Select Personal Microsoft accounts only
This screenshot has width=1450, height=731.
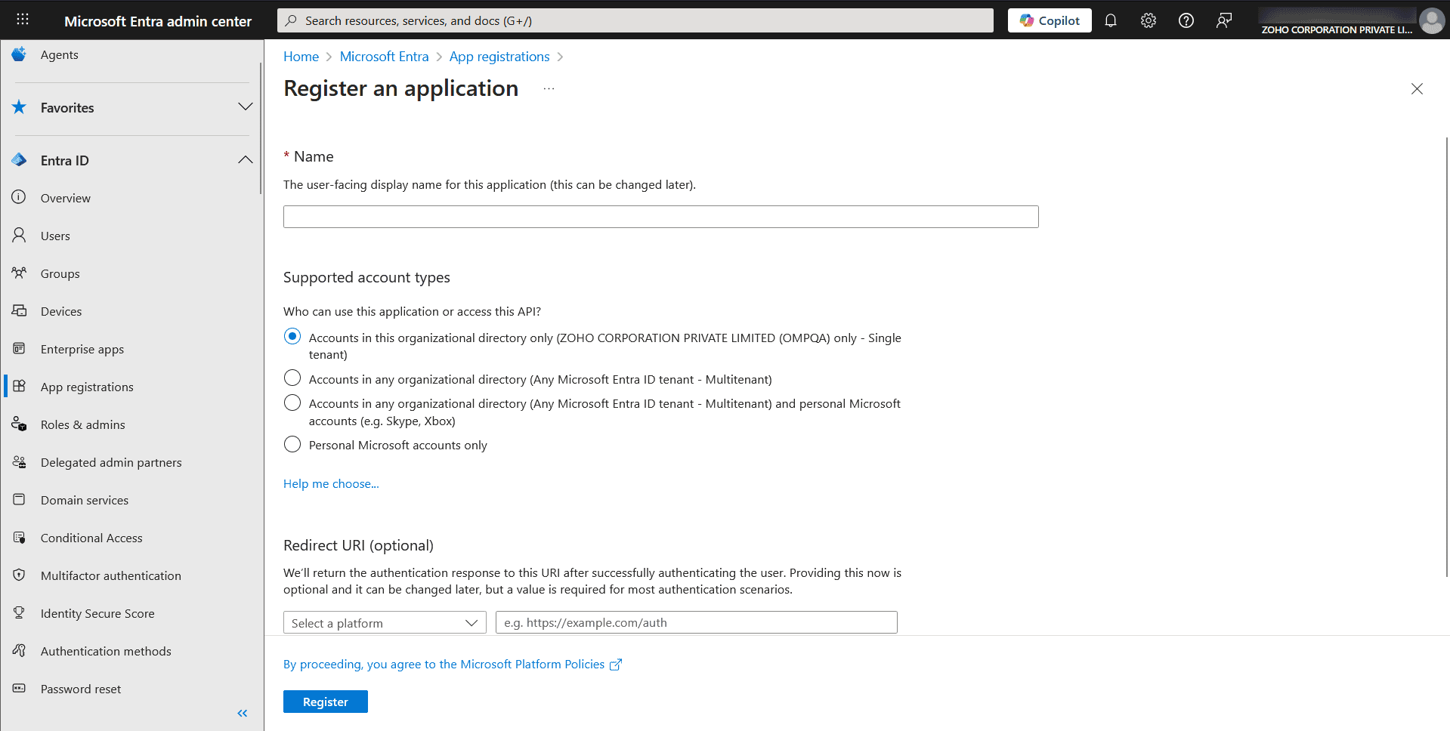pos(292,444)
